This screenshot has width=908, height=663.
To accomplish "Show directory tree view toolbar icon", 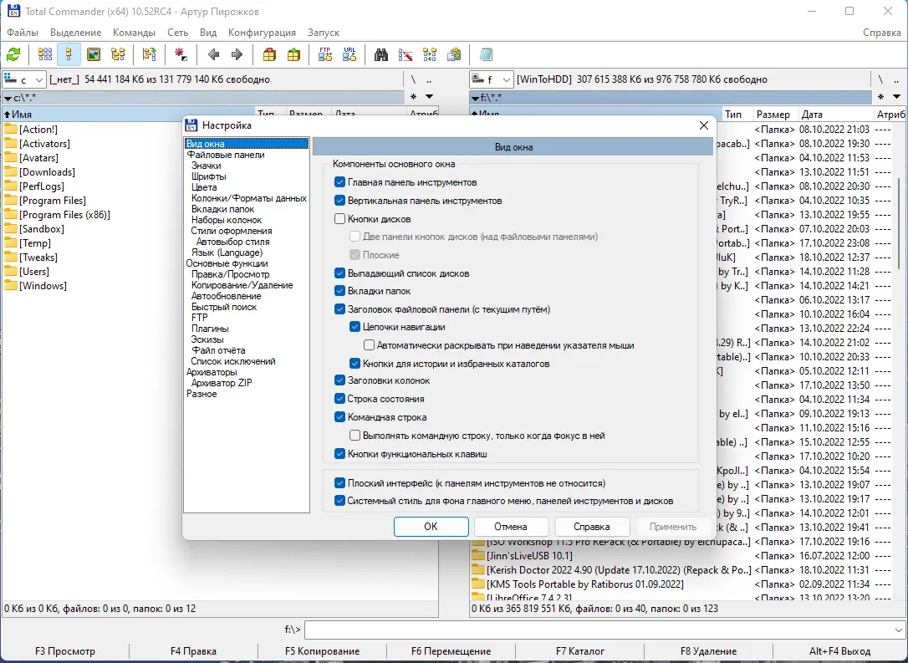I will click(x=118, y=55).
